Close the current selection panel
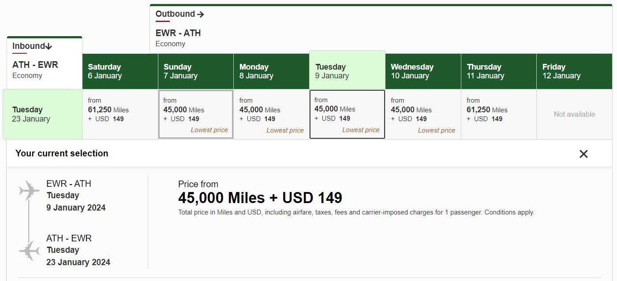This screenshot has width=617, height=281. pos(583,154)
